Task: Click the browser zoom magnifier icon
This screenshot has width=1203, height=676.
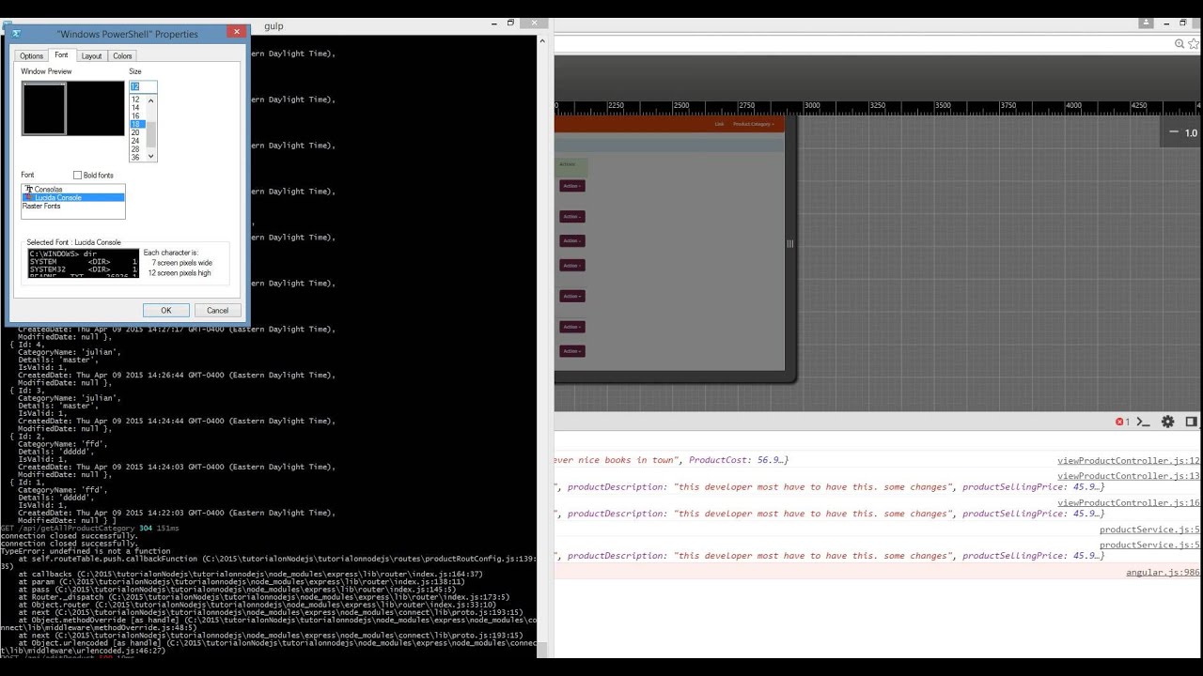Action: point(1180,43)
